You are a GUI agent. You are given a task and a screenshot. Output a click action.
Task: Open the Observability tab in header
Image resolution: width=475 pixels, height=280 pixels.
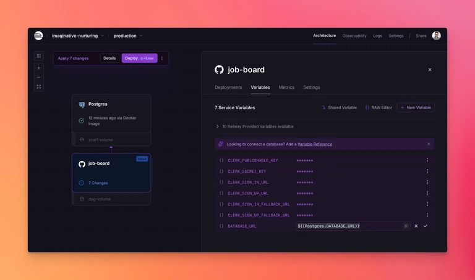point(354,36)
